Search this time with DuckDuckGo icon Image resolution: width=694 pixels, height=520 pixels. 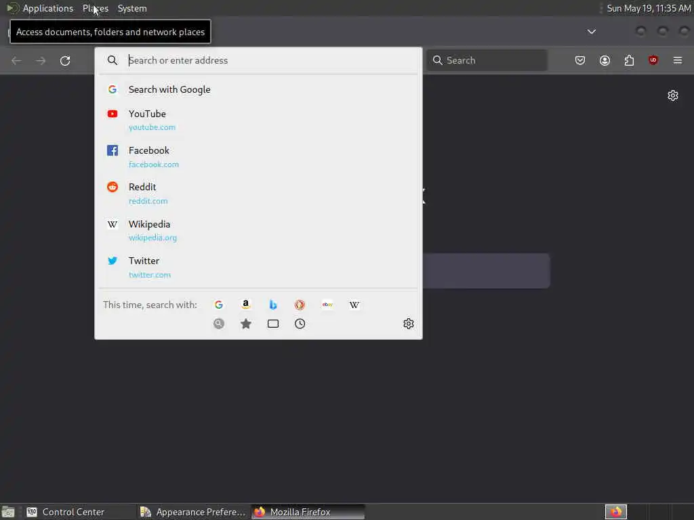click(x=300, y=305)
